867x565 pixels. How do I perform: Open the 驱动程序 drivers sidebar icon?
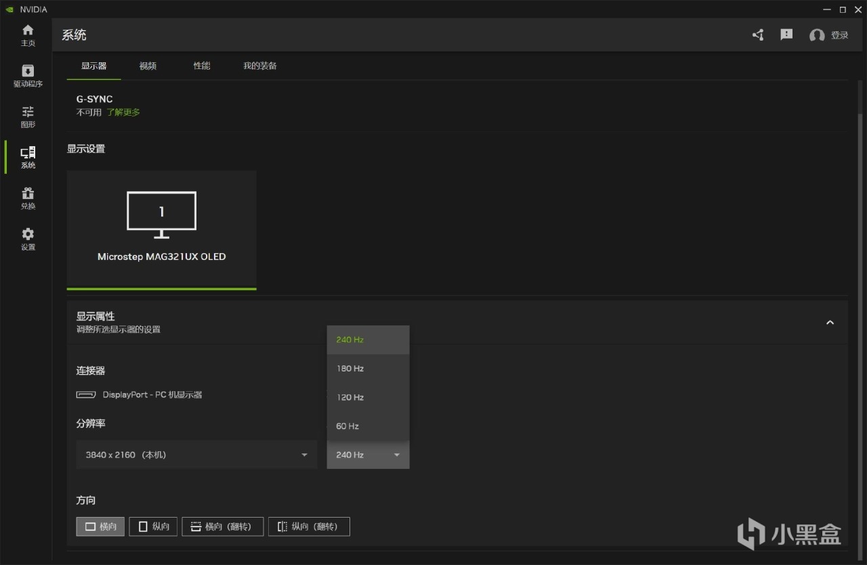pyautogui.click(x=28, y=76)
